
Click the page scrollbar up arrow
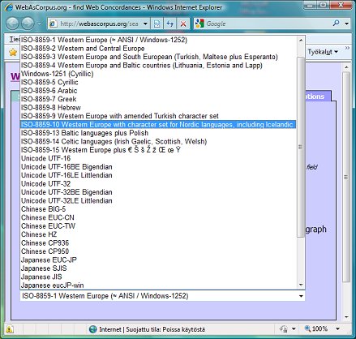coord(346,67)
